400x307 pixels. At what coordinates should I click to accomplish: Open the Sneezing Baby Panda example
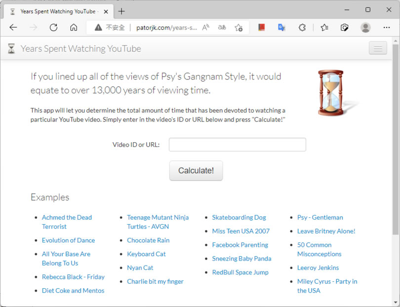(241, 259)
